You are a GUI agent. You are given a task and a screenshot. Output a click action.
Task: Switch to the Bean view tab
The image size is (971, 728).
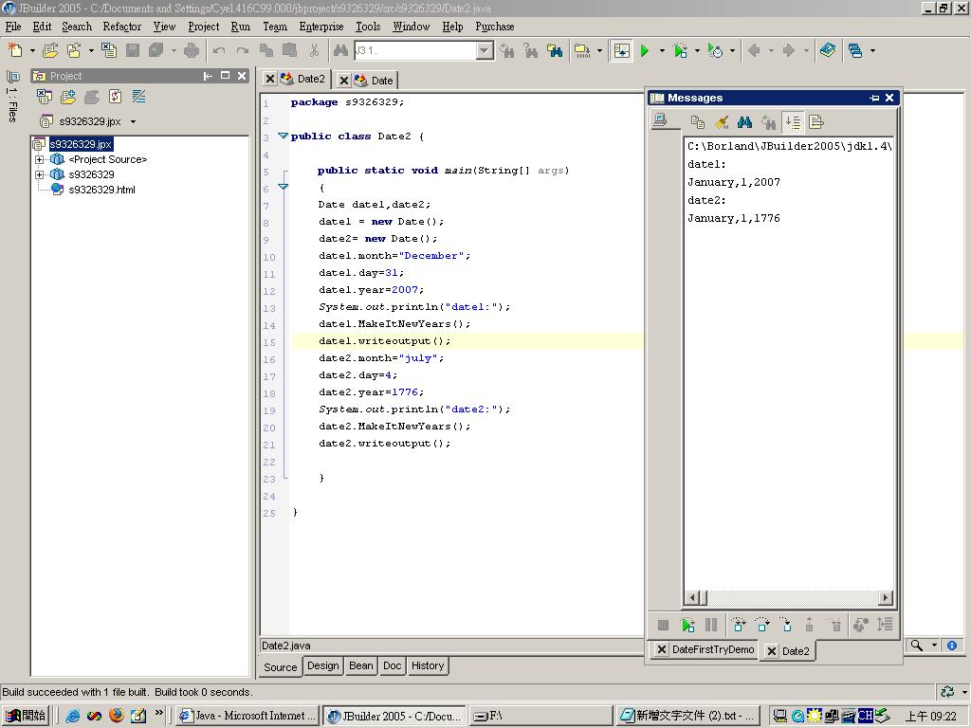click(361, 666)
